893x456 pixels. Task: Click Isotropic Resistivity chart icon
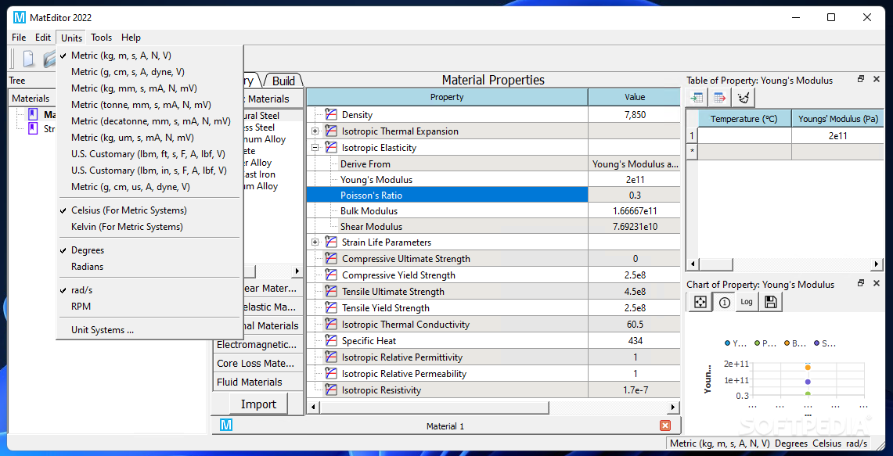331,390
